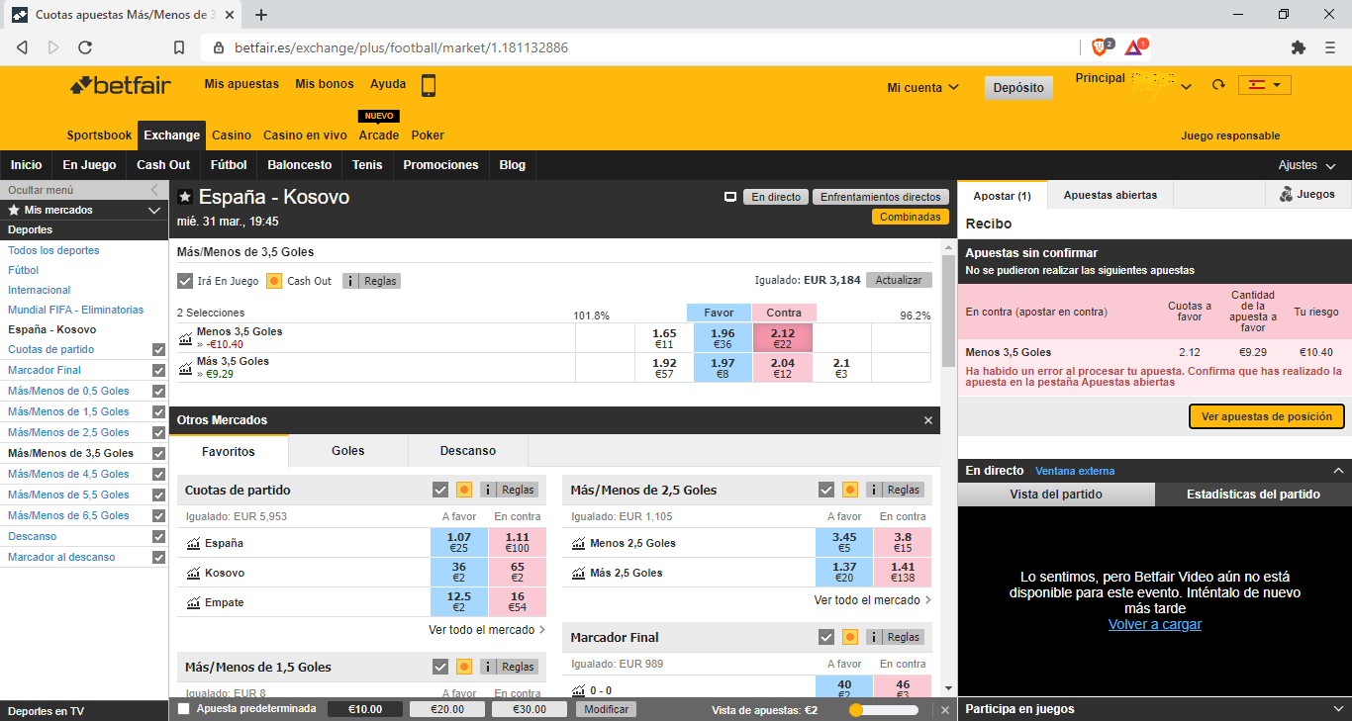Click the live video screen icon

tap(730, 197)
